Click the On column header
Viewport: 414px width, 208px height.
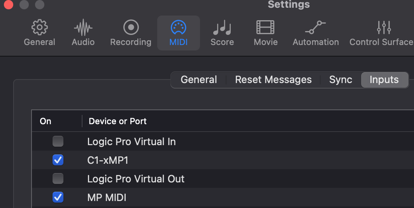pos(46,121)
